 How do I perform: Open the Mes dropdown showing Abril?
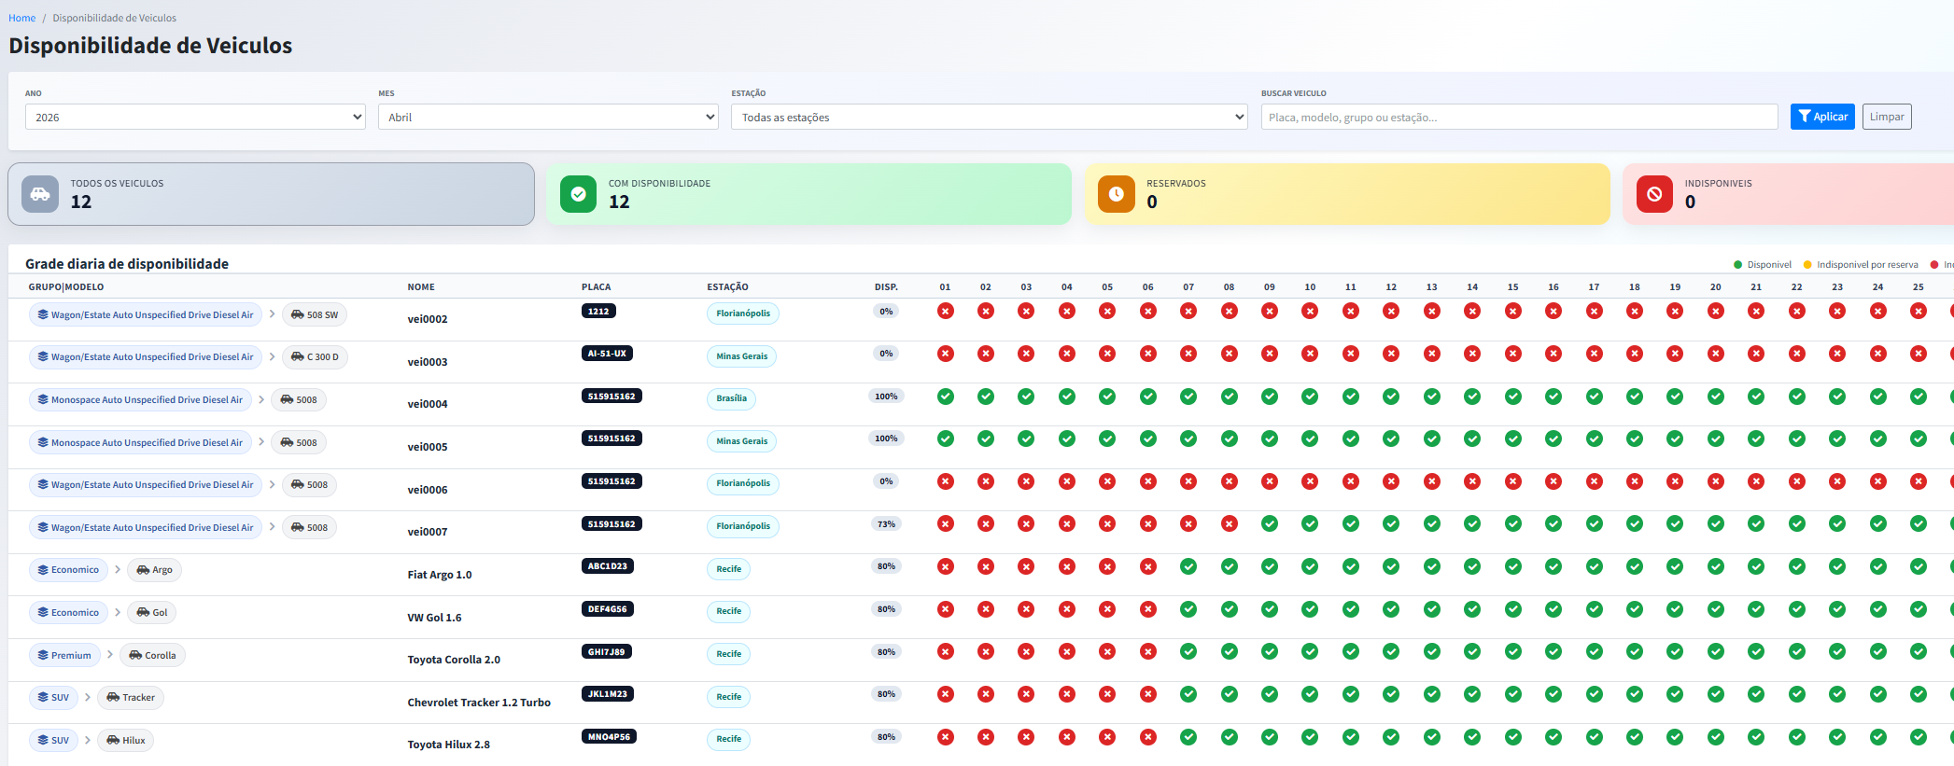point(548,118)
